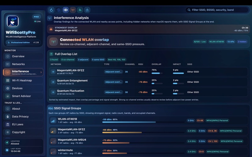Click the Full Overlap List icon

tap(51, 54)
